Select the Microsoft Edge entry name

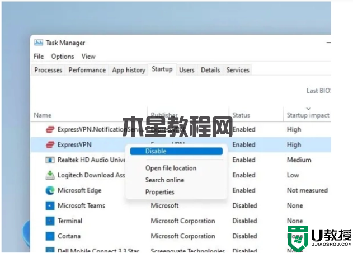79,190
